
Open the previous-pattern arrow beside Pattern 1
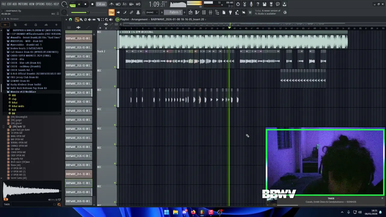162,12
